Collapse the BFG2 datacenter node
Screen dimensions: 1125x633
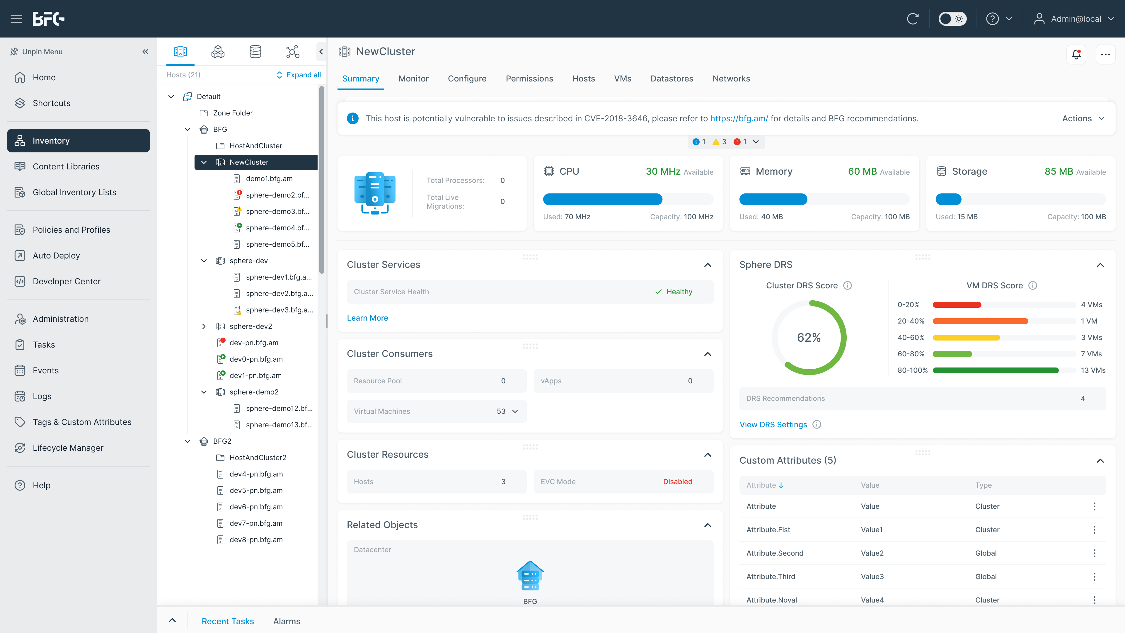coord(187,441)
